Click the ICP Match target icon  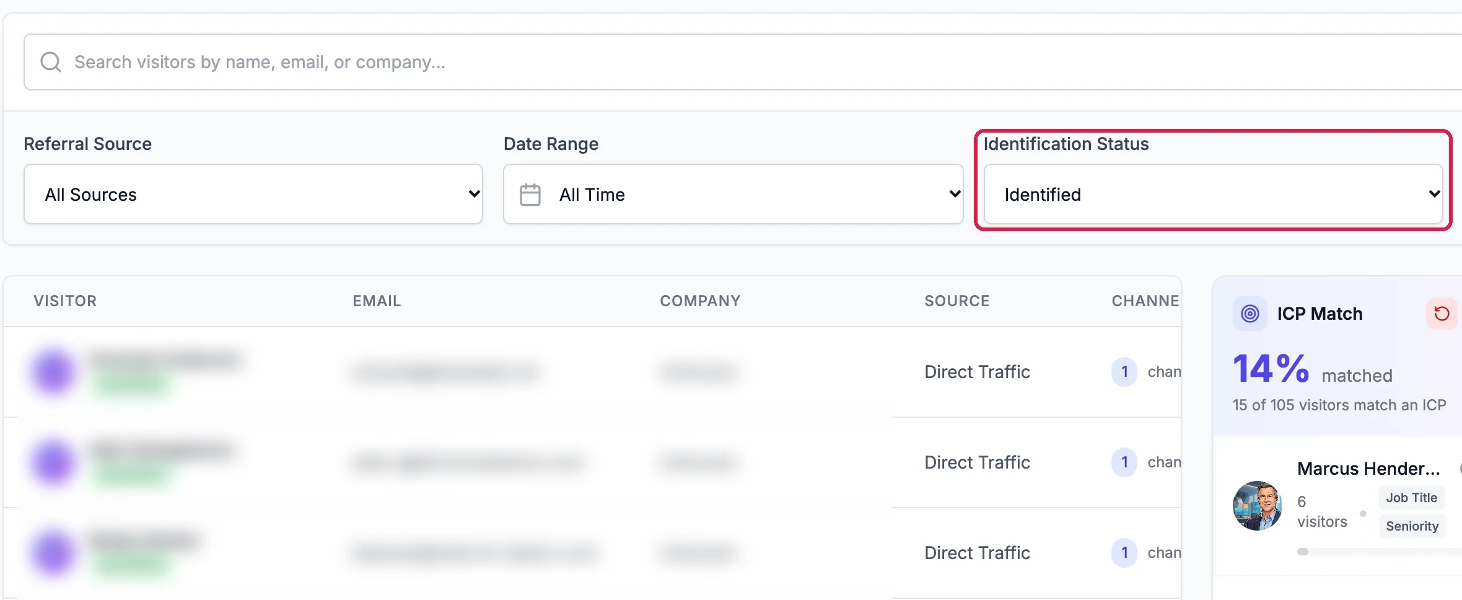pyautogui.click(x=1250, y=314)
